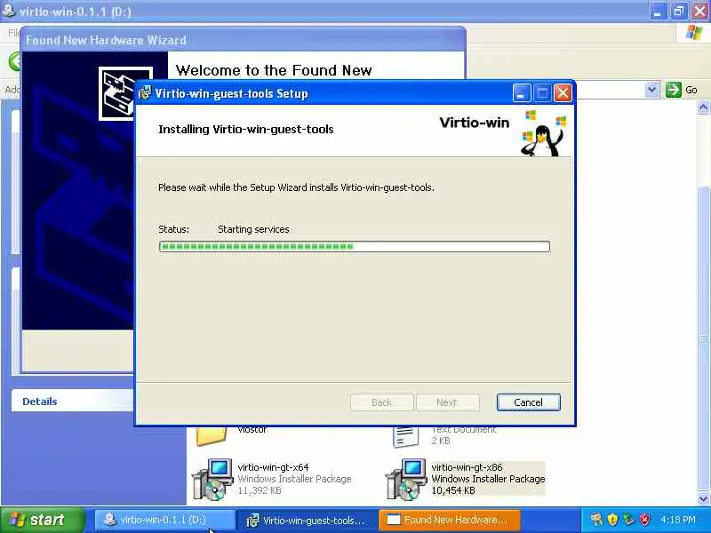The height and width of the screenshot is (533, 711).
Task: Switch to virtio-win-0.1.1 (D:) taskbar item
Action: click(x=164, y=521)
